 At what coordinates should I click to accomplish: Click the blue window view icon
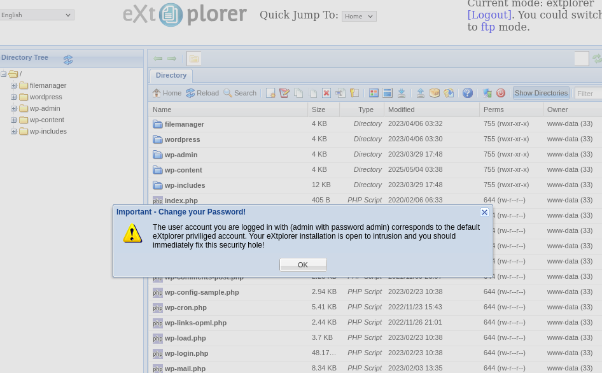point(388,94)
